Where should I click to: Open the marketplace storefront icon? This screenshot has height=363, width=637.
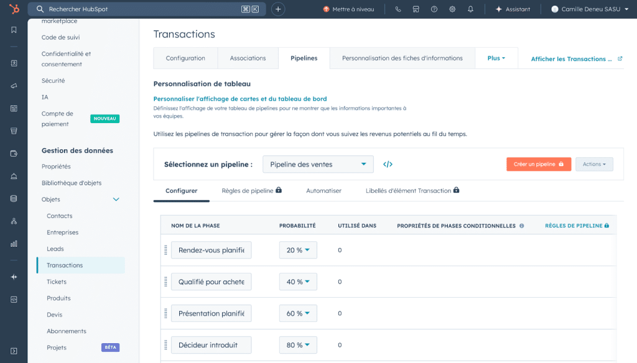pos(416,9)
